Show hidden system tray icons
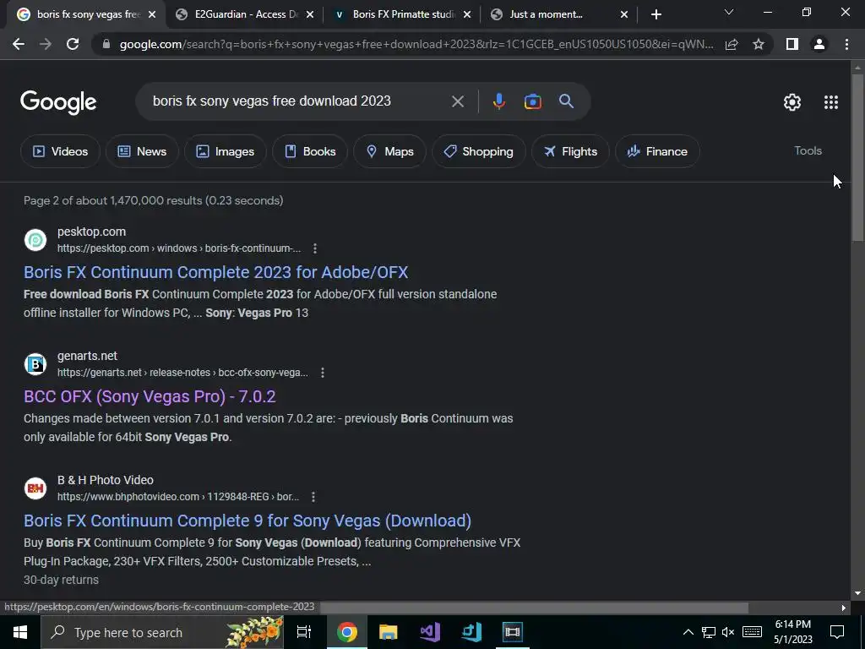The height and width of the screenshot is (649, 865). point(688,632)
